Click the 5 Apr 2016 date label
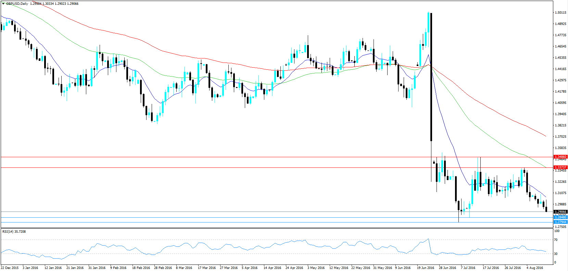The height and width of the screenshot is (271, 568). (x=250, y=268)
